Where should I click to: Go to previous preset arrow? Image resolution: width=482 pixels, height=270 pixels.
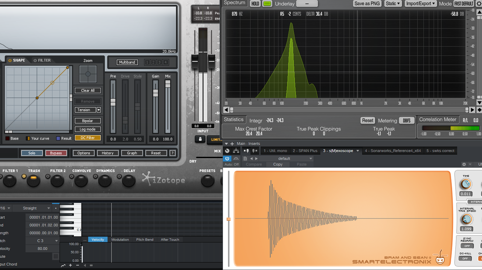coord(251,159)
